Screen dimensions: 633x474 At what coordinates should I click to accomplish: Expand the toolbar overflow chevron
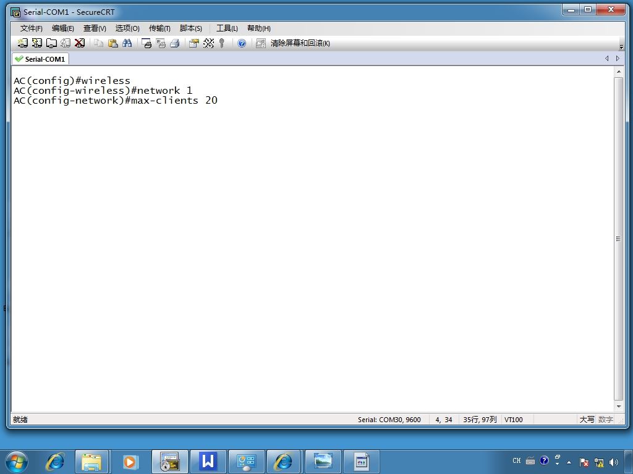pyautogui.click(x=621, y=47)
